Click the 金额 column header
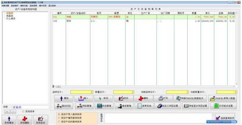The image size is (242, 125). [221, 13]
